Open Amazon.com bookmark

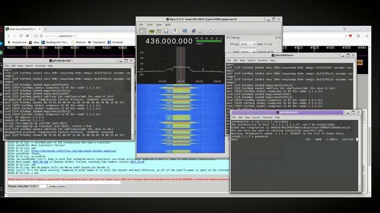click(17, 42)
